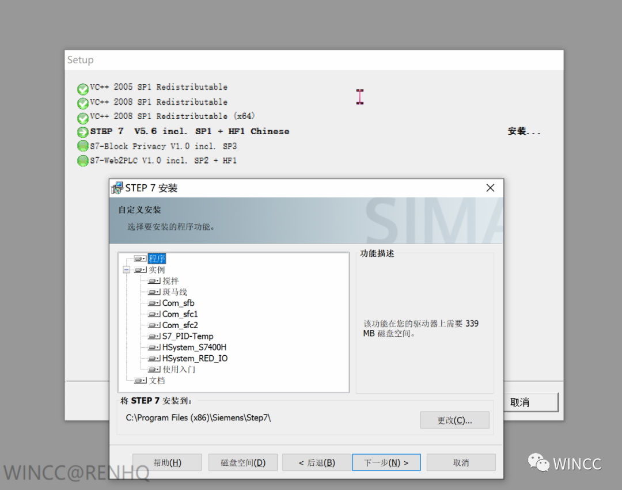Click S7-Web2PLC V1.0 incl. SP2 + HF1 text
This screenshot has width=622, height=490.
pyautogui.click(x=164, y=161)
